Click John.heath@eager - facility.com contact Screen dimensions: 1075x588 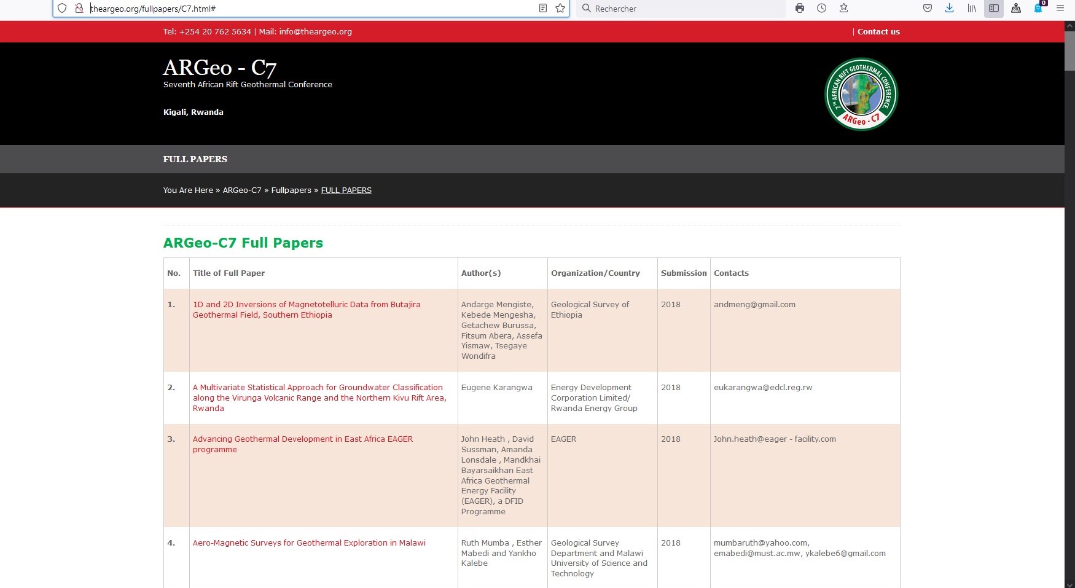pos(775,439)
